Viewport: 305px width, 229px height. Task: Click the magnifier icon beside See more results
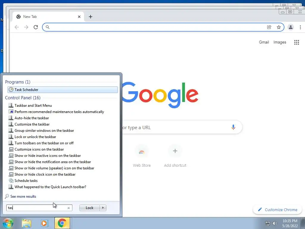pos(7,196)
